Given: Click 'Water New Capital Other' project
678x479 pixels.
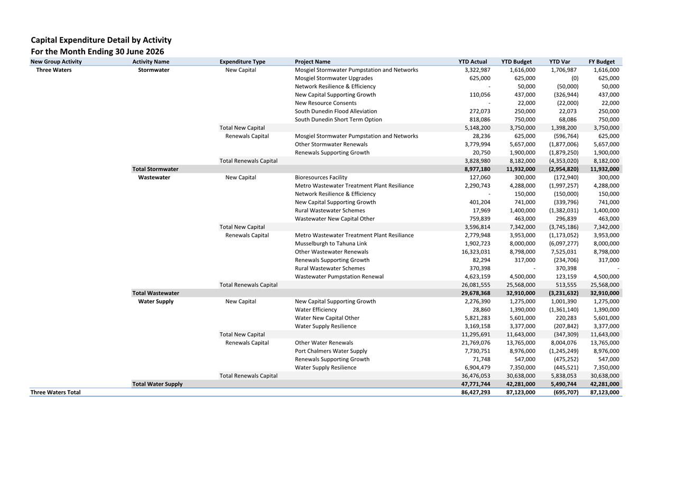Looking at the screenshot, I should click(327, 318).
